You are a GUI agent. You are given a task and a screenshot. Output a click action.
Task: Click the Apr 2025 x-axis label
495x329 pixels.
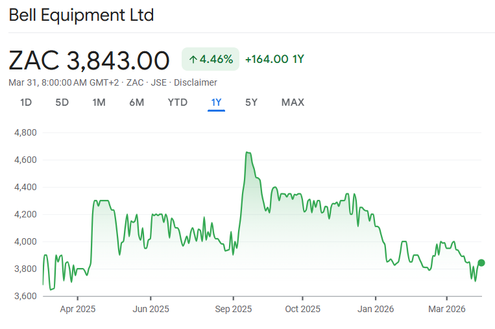pos(77,309)
